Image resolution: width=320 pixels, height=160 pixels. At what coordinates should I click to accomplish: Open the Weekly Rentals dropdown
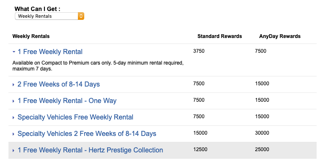pyautogui.click(x=50, y=16)
